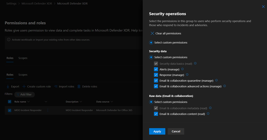Click info icon next to Response (manage)
Image resolution: width=267 pixels, height=140 pixels.
[x=187, y=75]
